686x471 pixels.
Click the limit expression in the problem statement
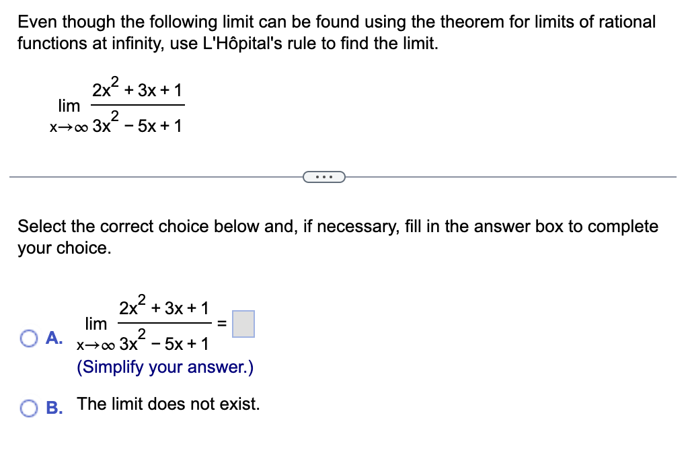pyautogui.click(x=118, y=104)
